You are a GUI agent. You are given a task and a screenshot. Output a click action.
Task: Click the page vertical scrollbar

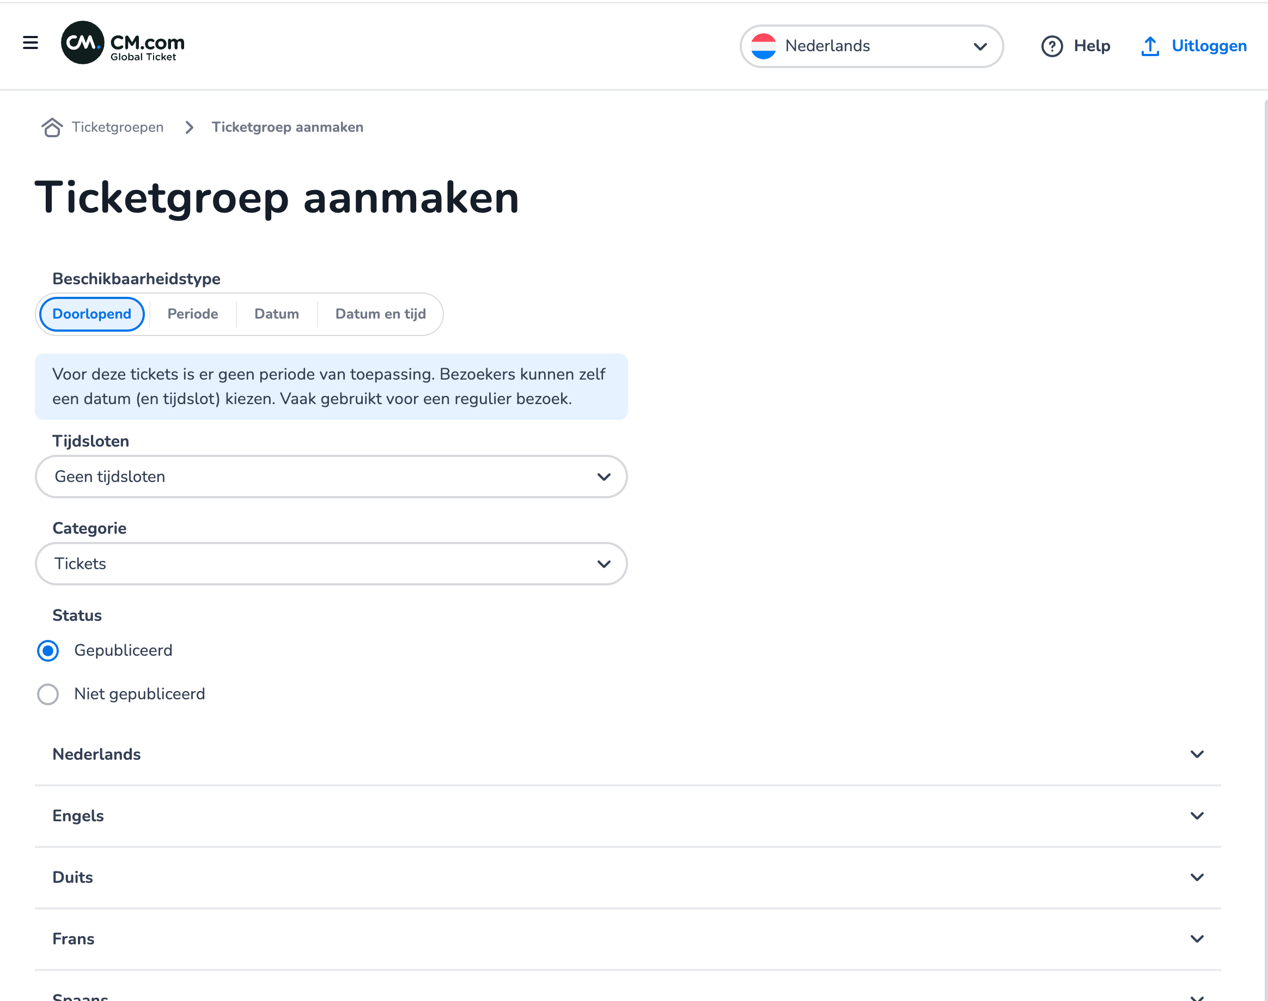[x=1265, y=550]
